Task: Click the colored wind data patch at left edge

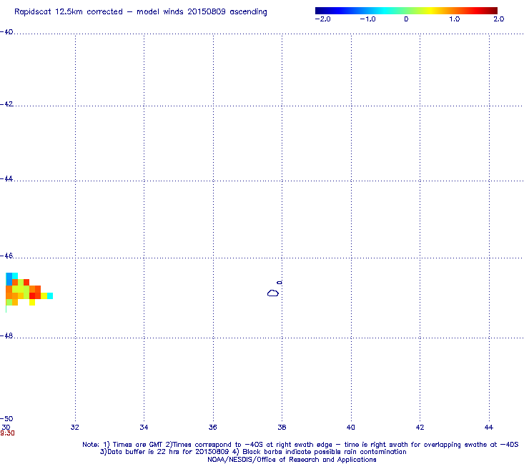Action: 29,291
